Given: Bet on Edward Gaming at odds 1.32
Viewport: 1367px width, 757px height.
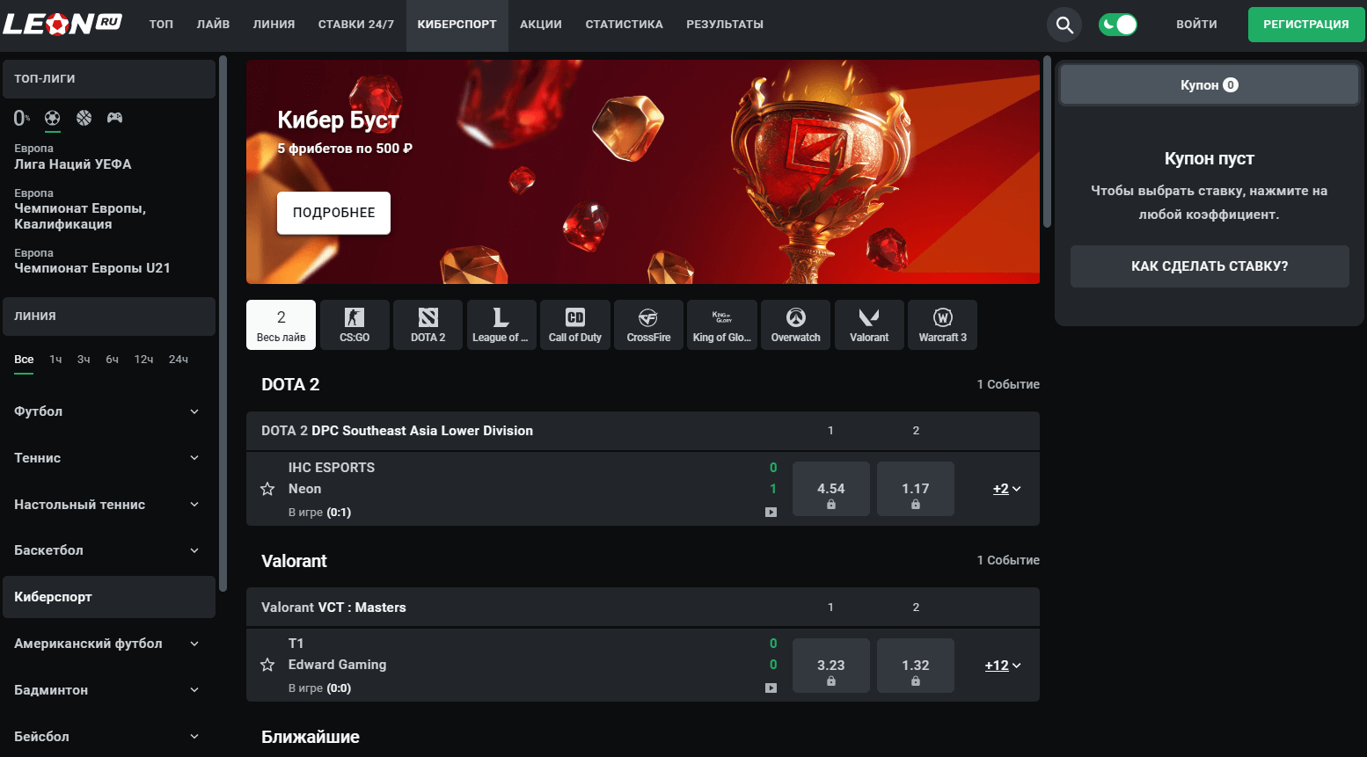Looking at the screenshot, I should tap(916, 666).
